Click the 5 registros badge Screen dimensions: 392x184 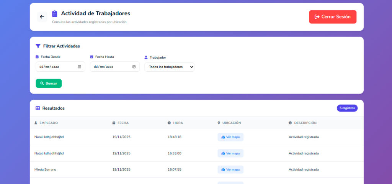pyautogui.click(x=347, y=108)
